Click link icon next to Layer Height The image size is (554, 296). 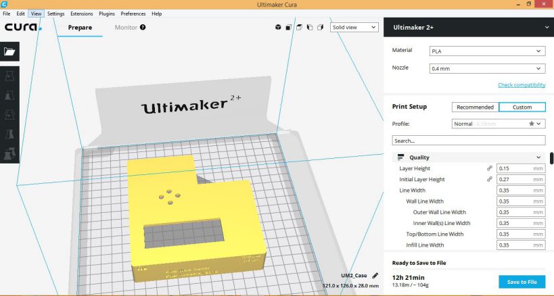490,168
